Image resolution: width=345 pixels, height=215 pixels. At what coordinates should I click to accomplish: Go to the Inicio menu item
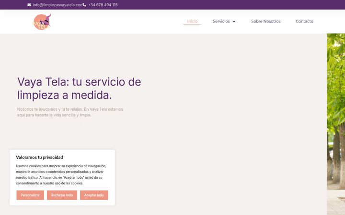192,21
